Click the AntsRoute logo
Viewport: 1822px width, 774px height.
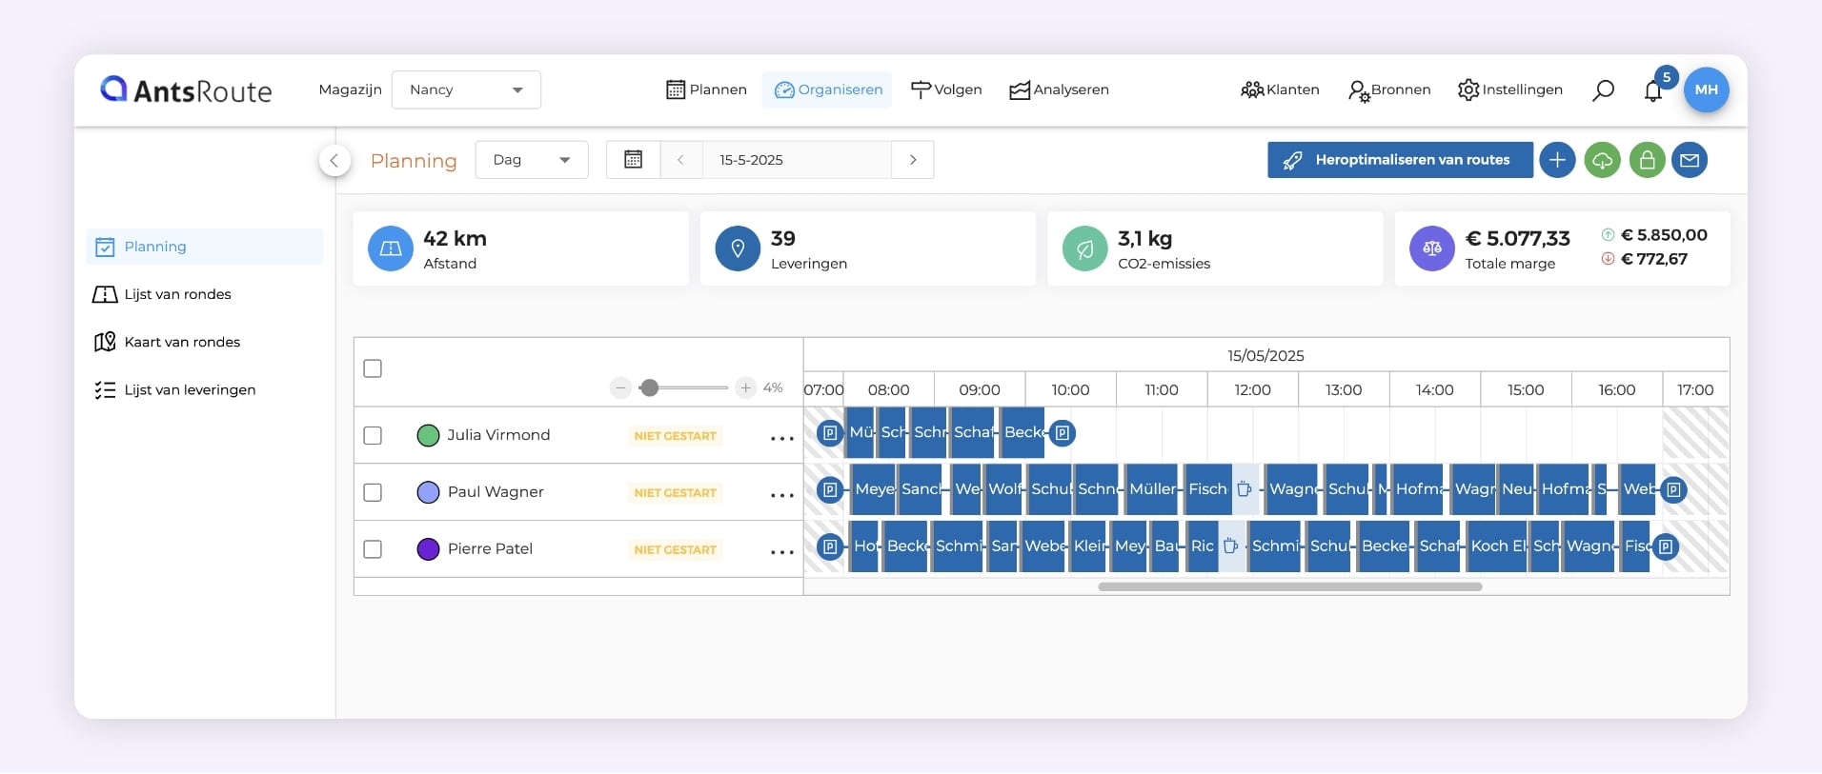coord(186,89)
